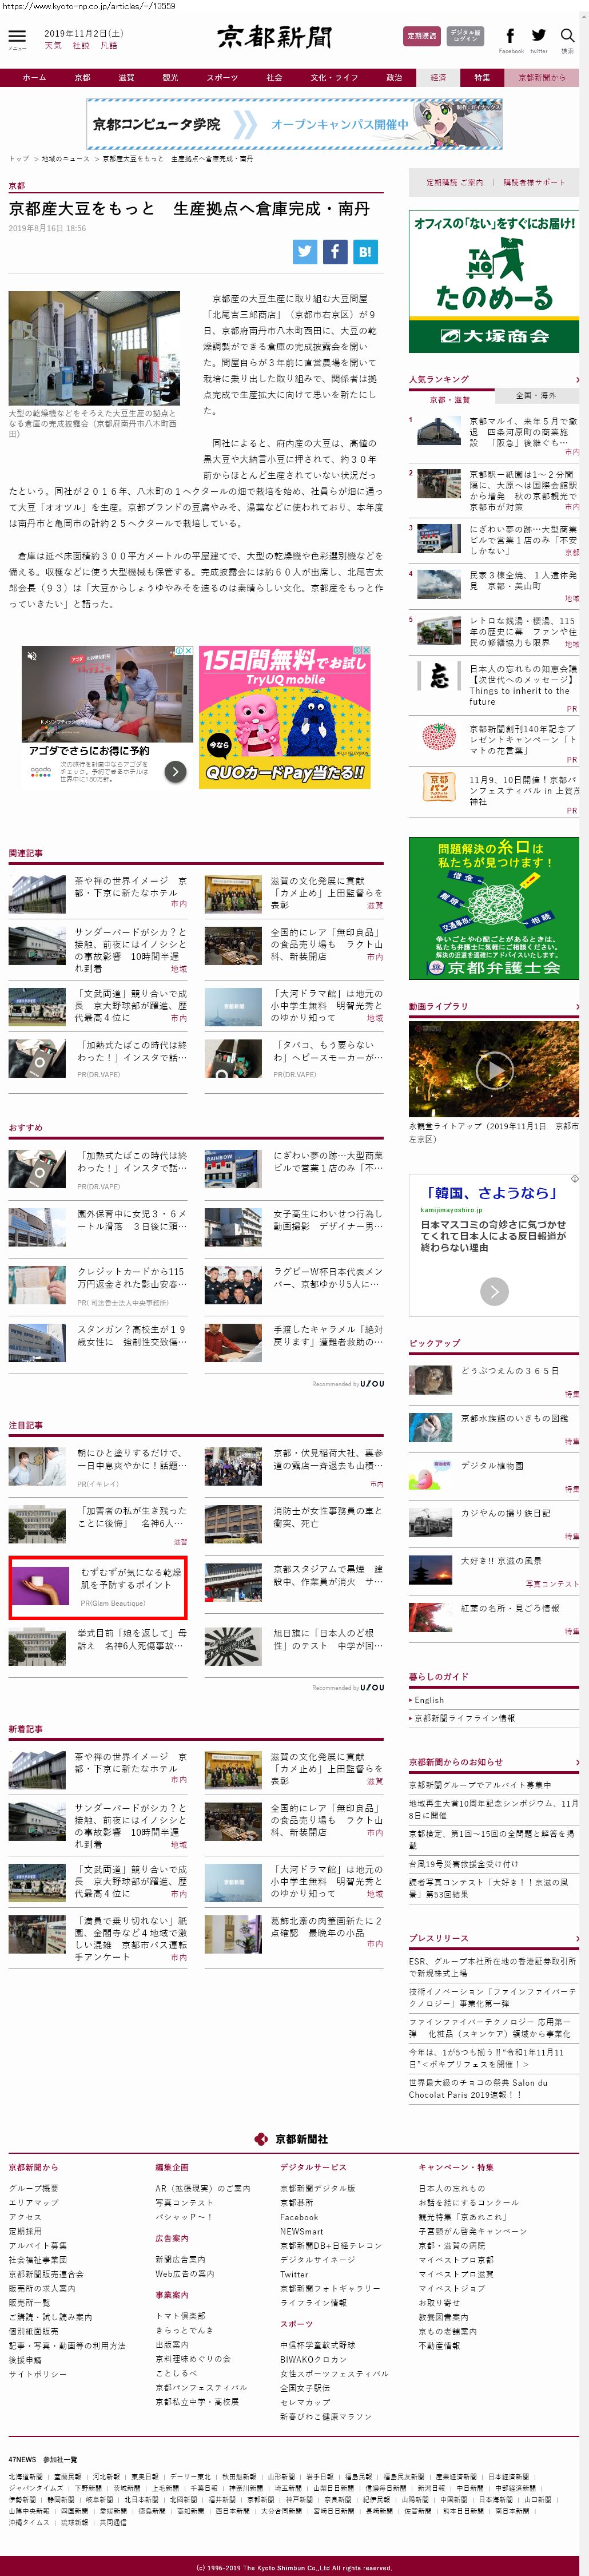
Task: Expand the 京都新聞からのお知らせ section arrow
Action: point(576,1762)
